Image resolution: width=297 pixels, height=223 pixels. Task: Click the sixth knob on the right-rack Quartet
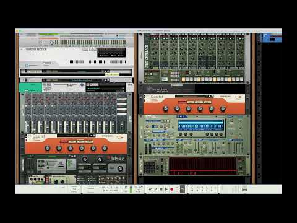pos(223,108)
